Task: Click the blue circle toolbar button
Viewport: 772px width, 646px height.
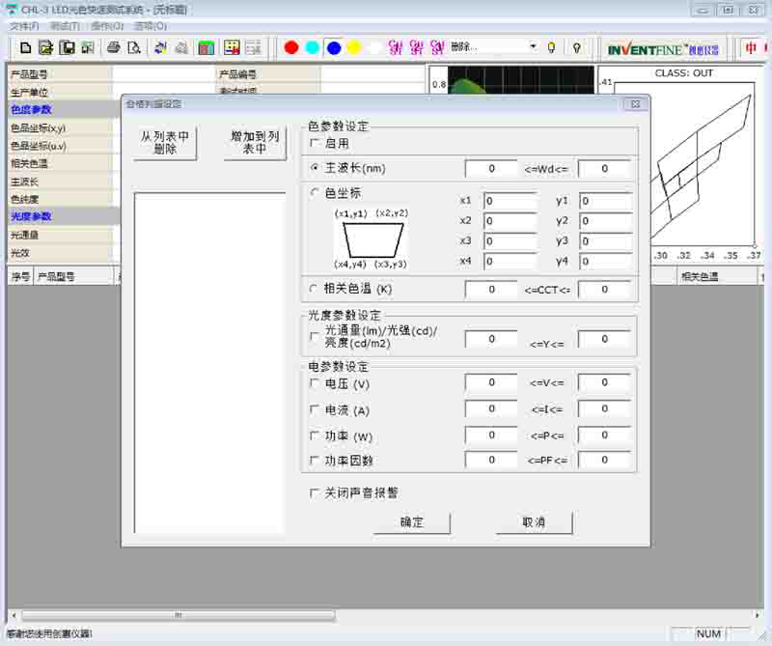Action: [x=334, y=47]
